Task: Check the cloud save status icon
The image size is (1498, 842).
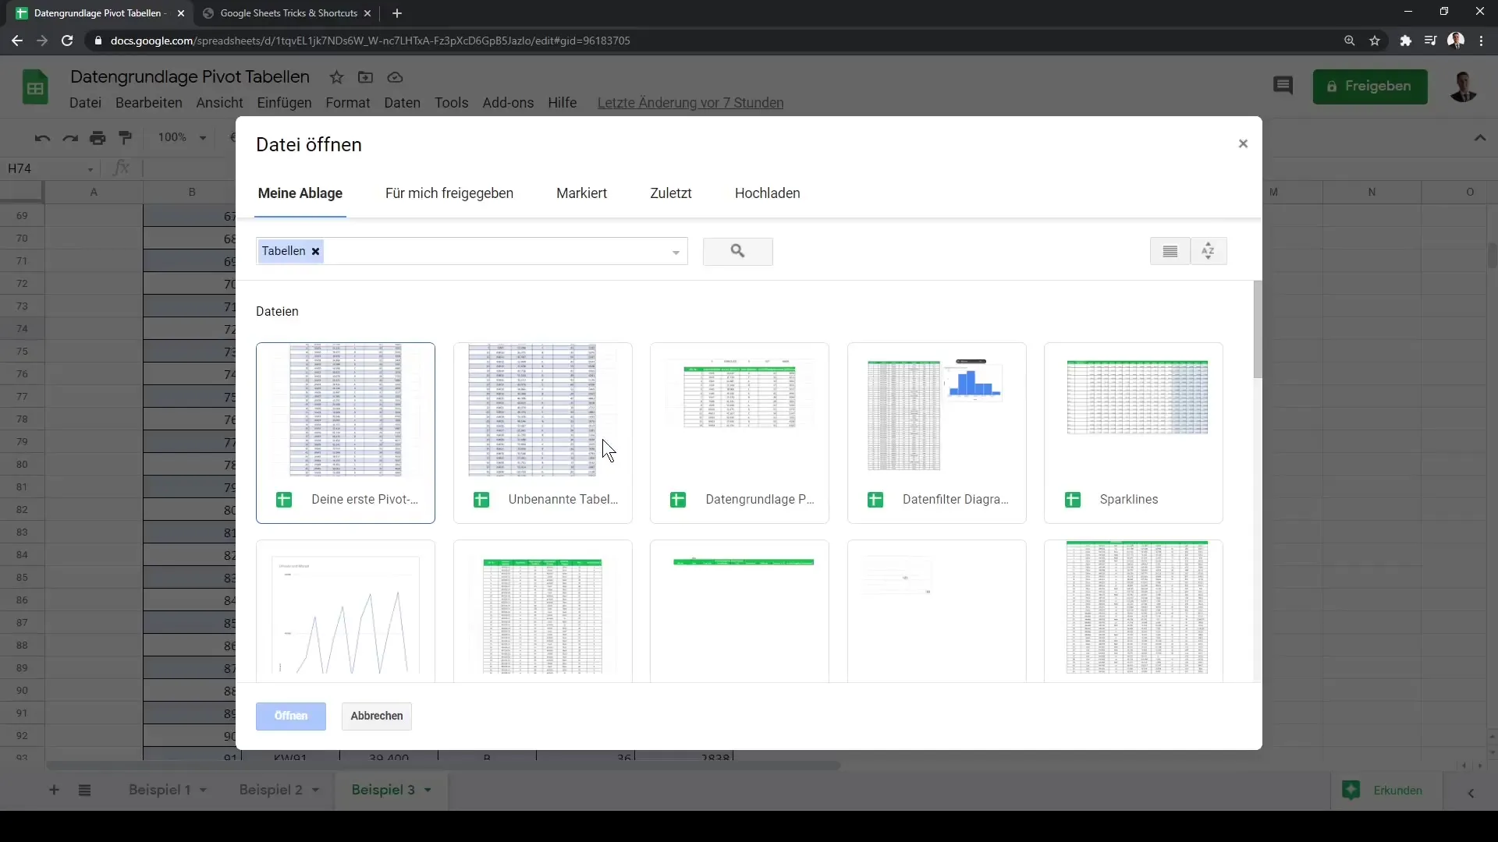Action: coord(395,77)
